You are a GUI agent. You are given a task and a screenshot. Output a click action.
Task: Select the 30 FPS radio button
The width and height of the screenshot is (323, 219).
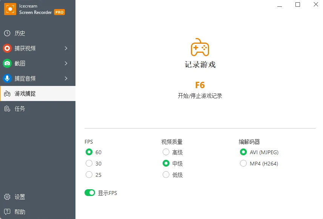coord(89,164)
